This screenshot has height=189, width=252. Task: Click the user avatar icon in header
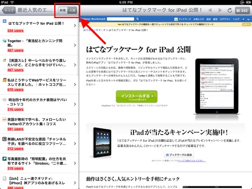click(x=176, y=19)
